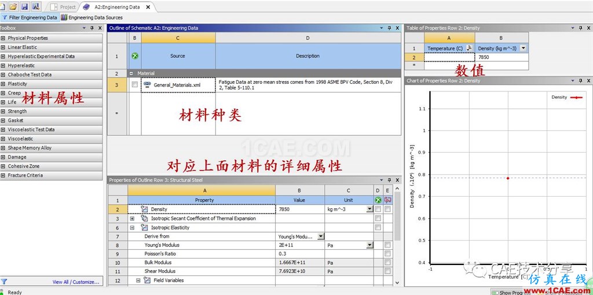Click Filter Engineering Data button
Image resolution: width=593 pixels, height=295 pixels.
[30, 17]
